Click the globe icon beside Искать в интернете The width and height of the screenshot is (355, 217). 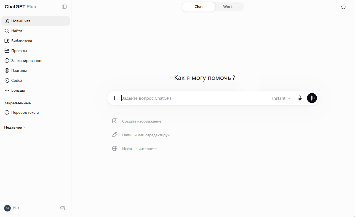[115, 149]
